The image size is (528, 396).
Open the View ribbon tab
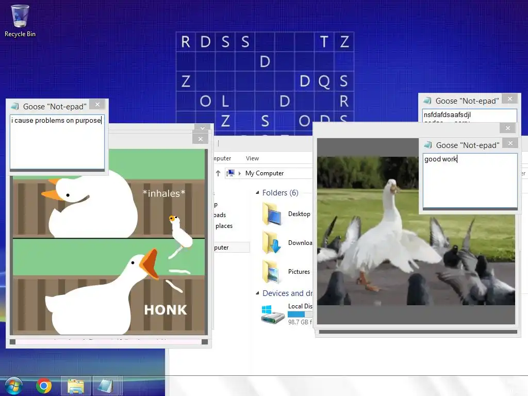252,158
